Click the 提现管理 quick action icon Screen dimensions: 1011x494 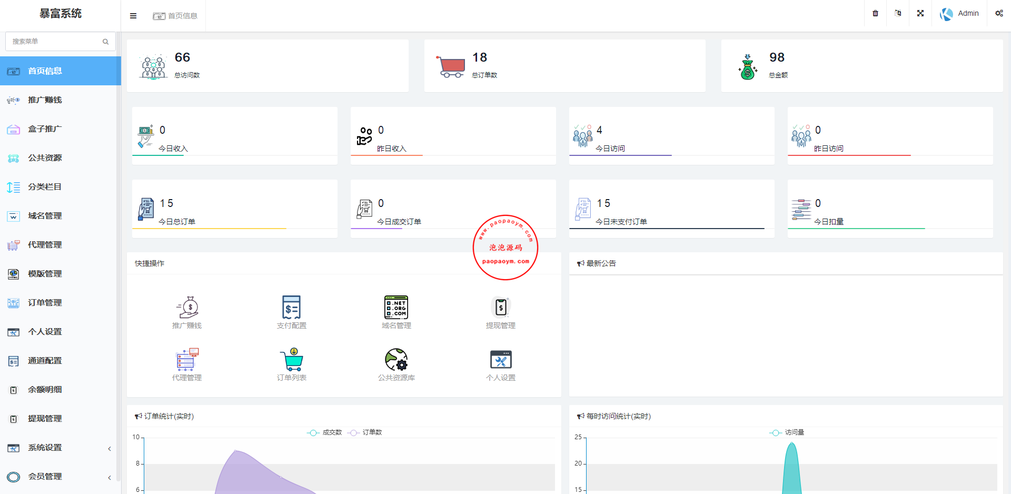coord(500,308)
